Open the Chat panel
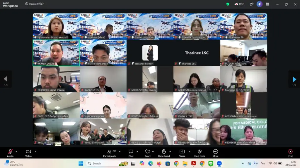Image resolution: width=300 pixels, height=168 pixels. click(131, 153)
